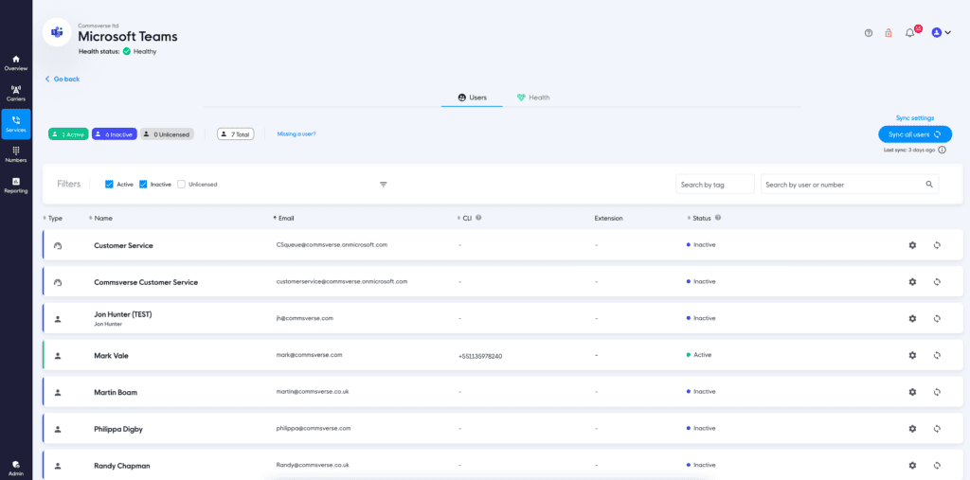Image resolution: width=970 pixels, height=480 pixels.
Task: Click the orange lock icon
Action: pyautogui.click(x=889, y=33)
